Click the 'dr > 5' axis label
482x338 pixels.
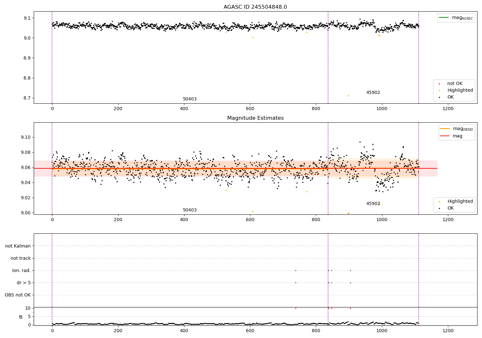coord(24,283)
